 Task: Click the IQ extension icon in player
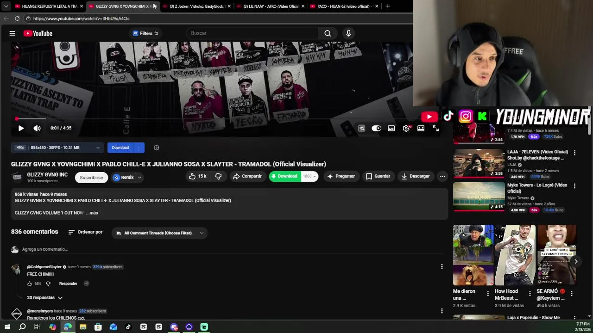pyautogui.click(x=361, y=128)
